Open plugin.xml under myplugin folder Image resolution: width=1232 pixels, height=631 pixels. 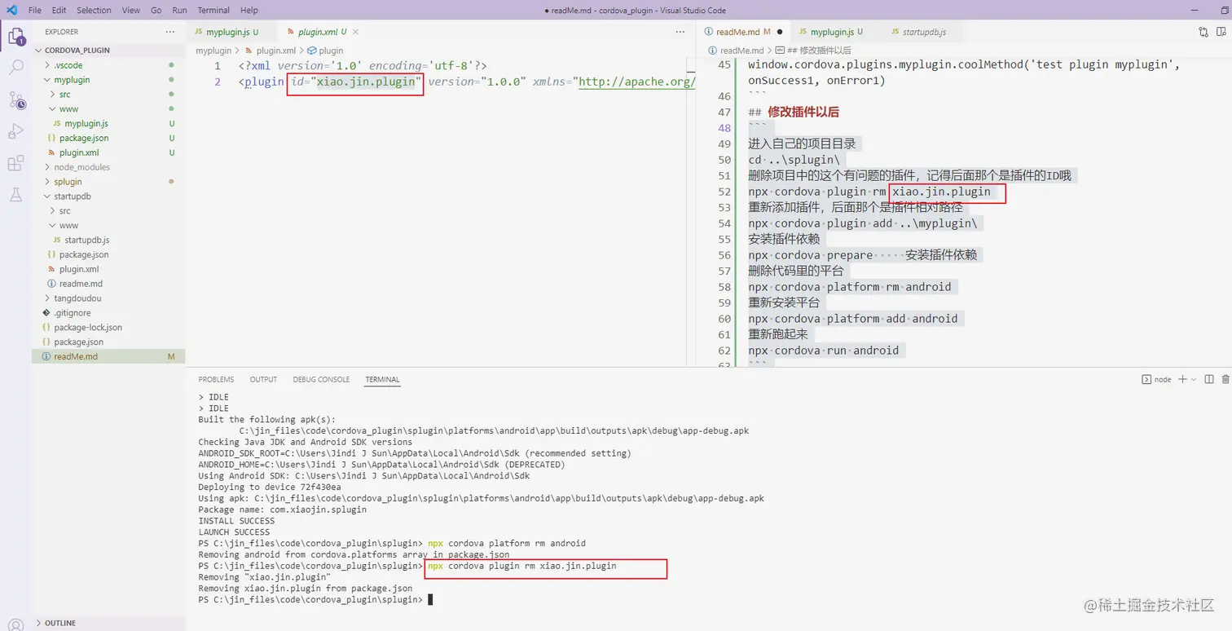108,152
